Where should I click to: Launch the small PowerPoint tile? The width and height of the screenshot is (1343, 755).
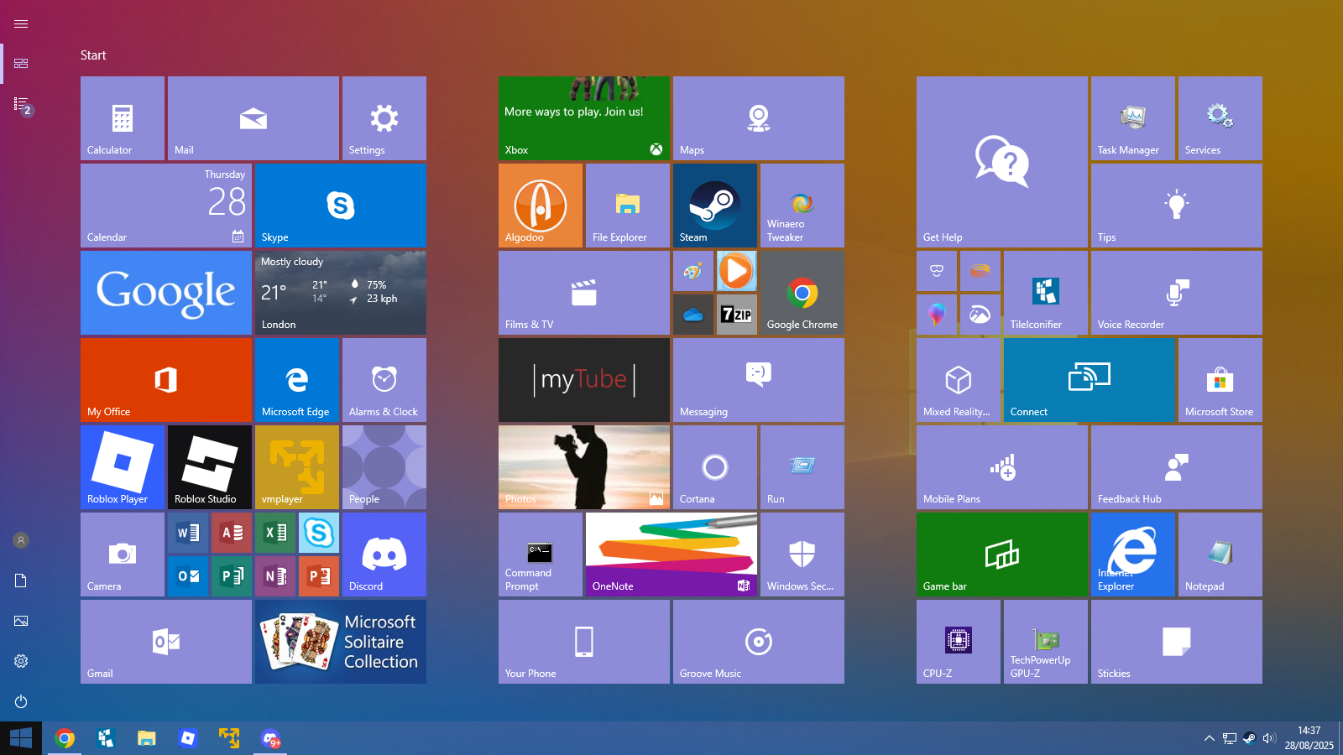319,576
